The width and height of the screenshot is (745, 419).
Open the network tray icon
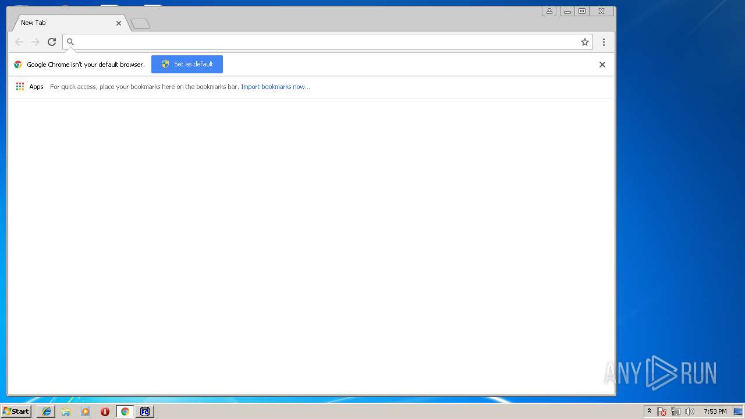point(676,412)
